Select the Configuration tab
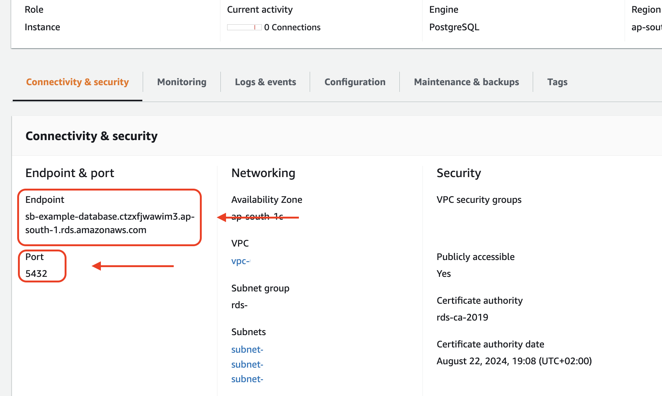Viewport: 662px width, 396px height. pyautogui.click(x=355, y=82)
